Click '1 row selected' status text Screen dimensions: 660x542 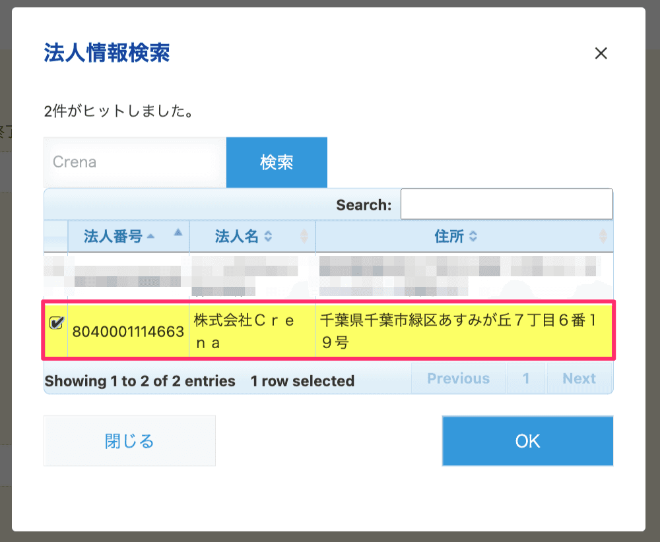tap(303, 381)
